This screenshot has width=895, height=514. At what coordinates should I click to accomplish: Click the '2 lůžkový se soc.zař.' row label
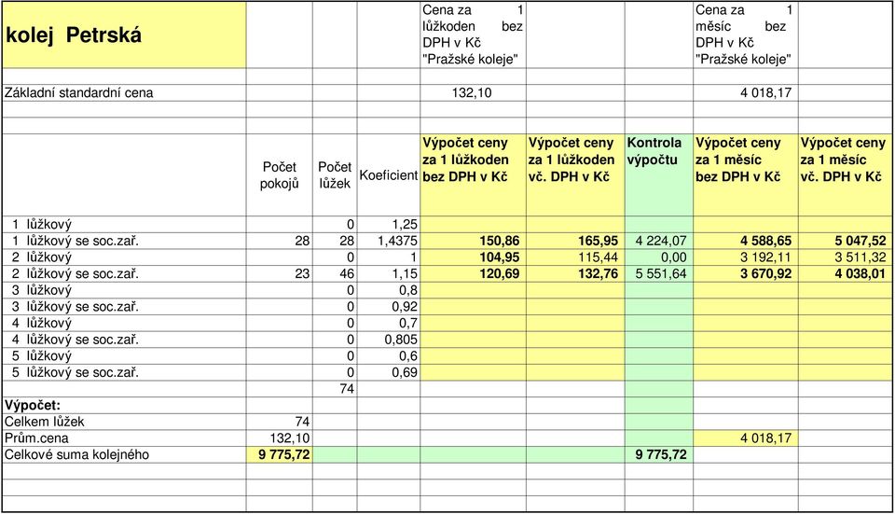76,274
